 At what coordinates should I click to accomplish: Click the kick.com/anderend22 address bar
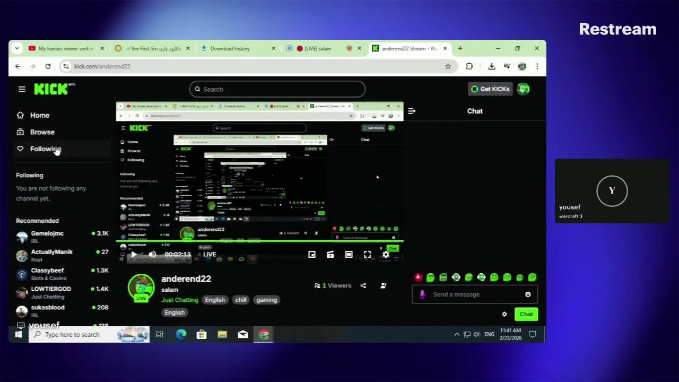coord(259,66)
